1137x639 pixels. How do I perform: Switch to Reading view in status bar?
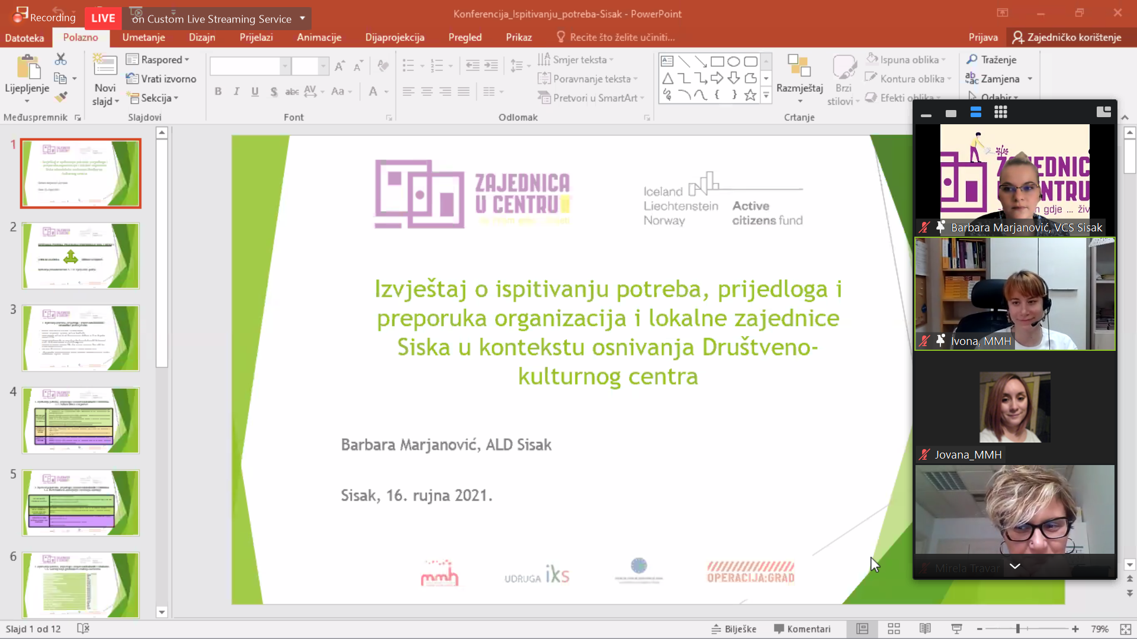[925, 628]
